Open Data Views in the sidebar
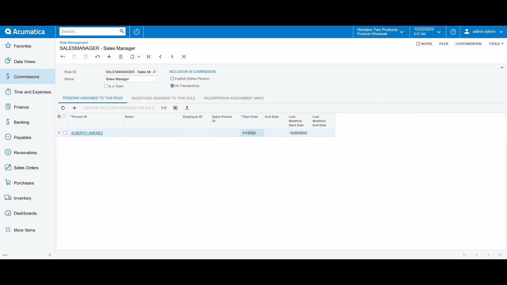The image size is (507, 285). point(25,61)
